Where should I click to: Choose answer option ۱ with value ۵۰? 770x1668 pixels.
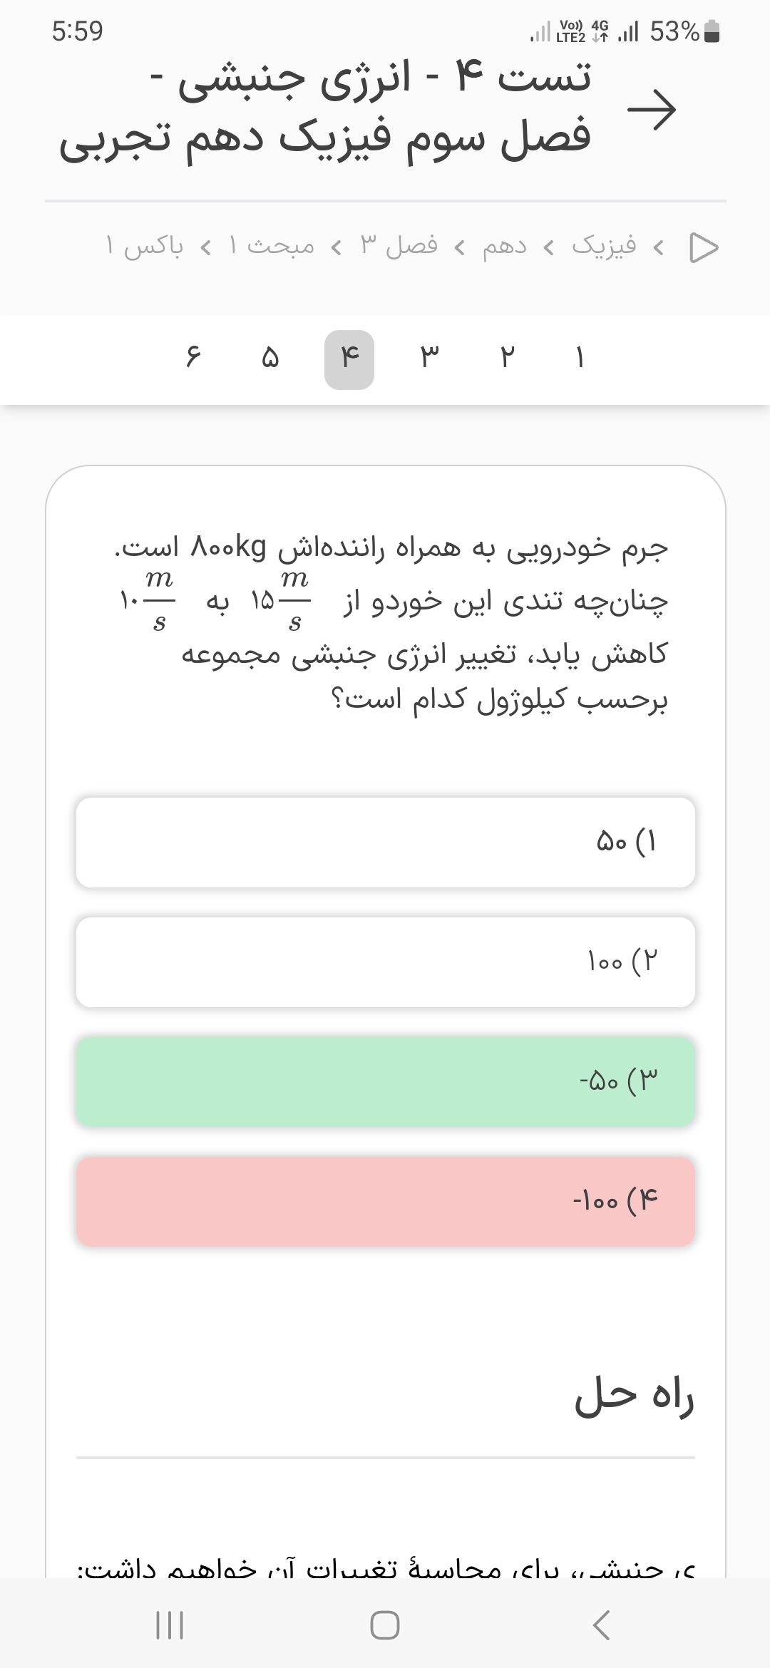pos(386,843)
